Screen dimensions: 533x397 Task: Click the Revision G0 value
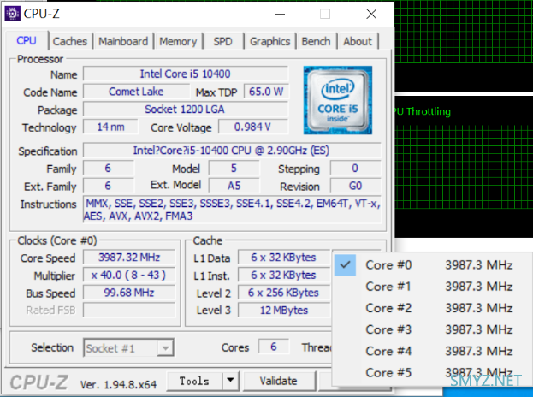[356, 186]
